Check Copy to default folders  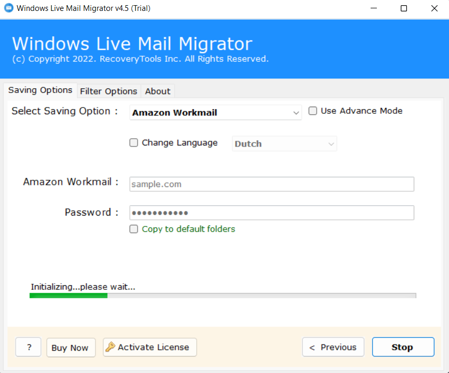pyautogui.click(x=134, y=229)
